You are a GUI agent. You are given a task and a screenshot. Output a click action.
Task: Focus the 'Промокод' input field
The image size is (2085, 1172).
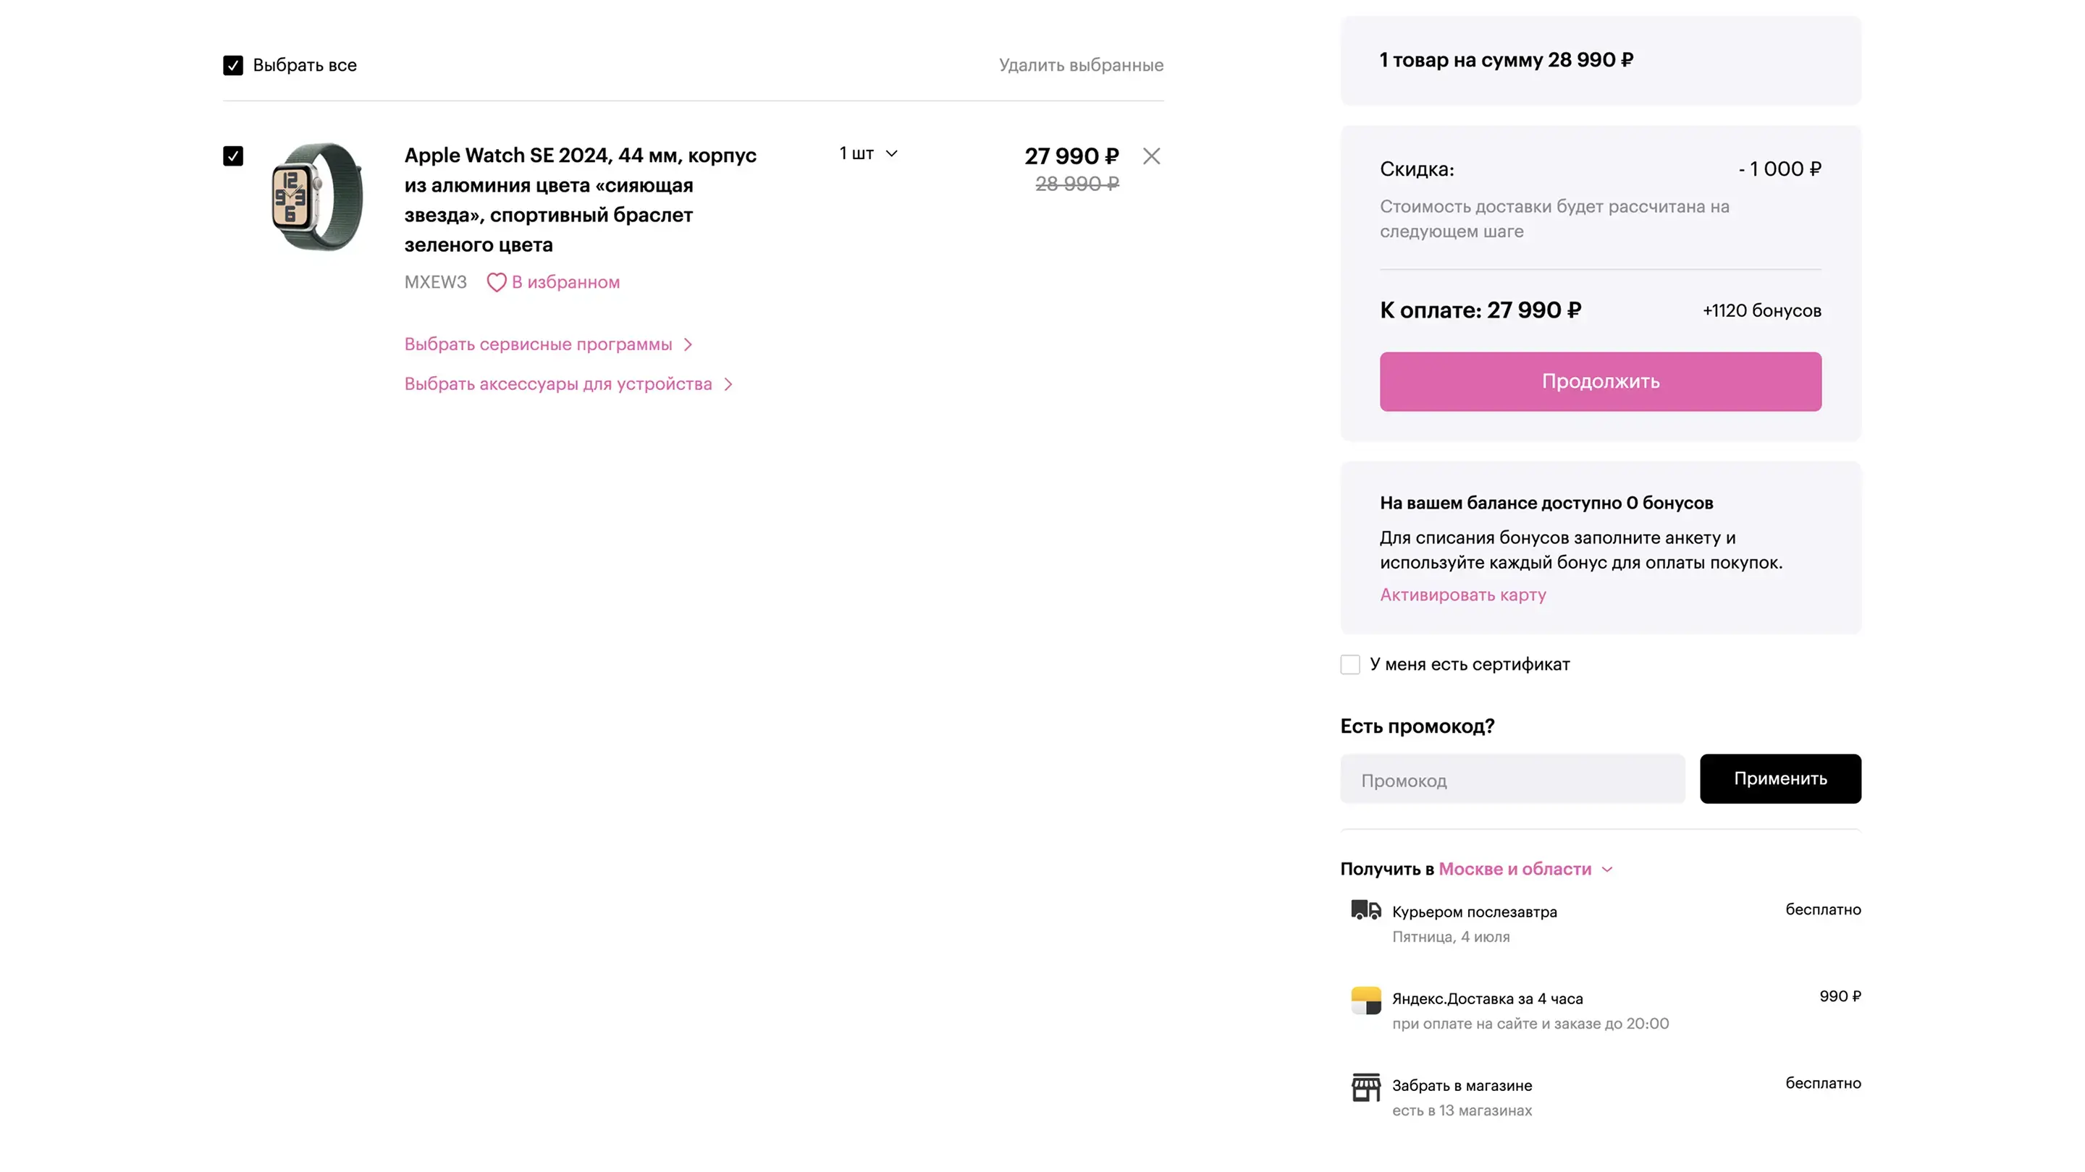click(1512, 781)
